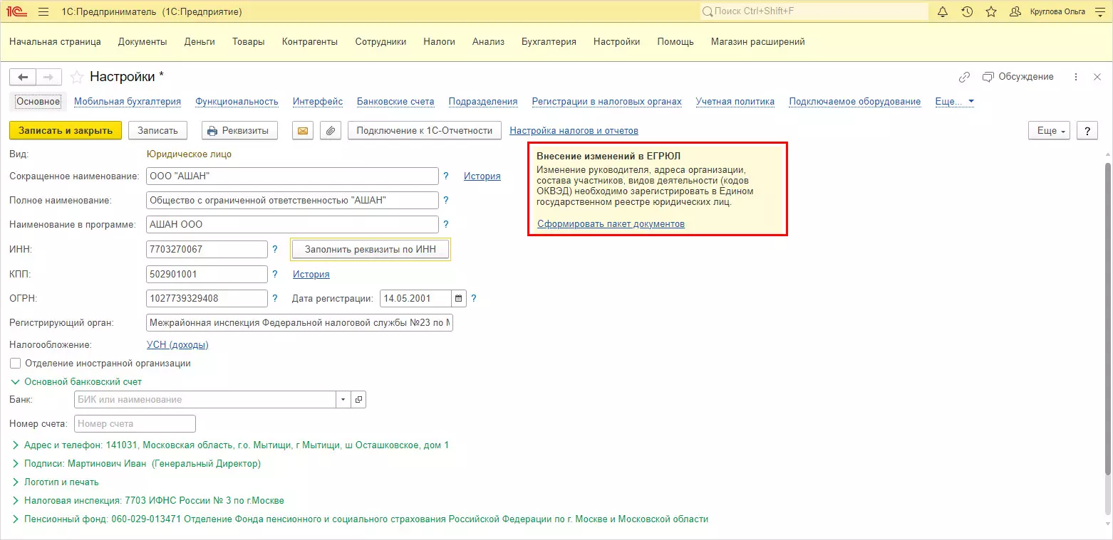
Task: Click question mark next to Наименование в программе
Action: tap(446, 225)
